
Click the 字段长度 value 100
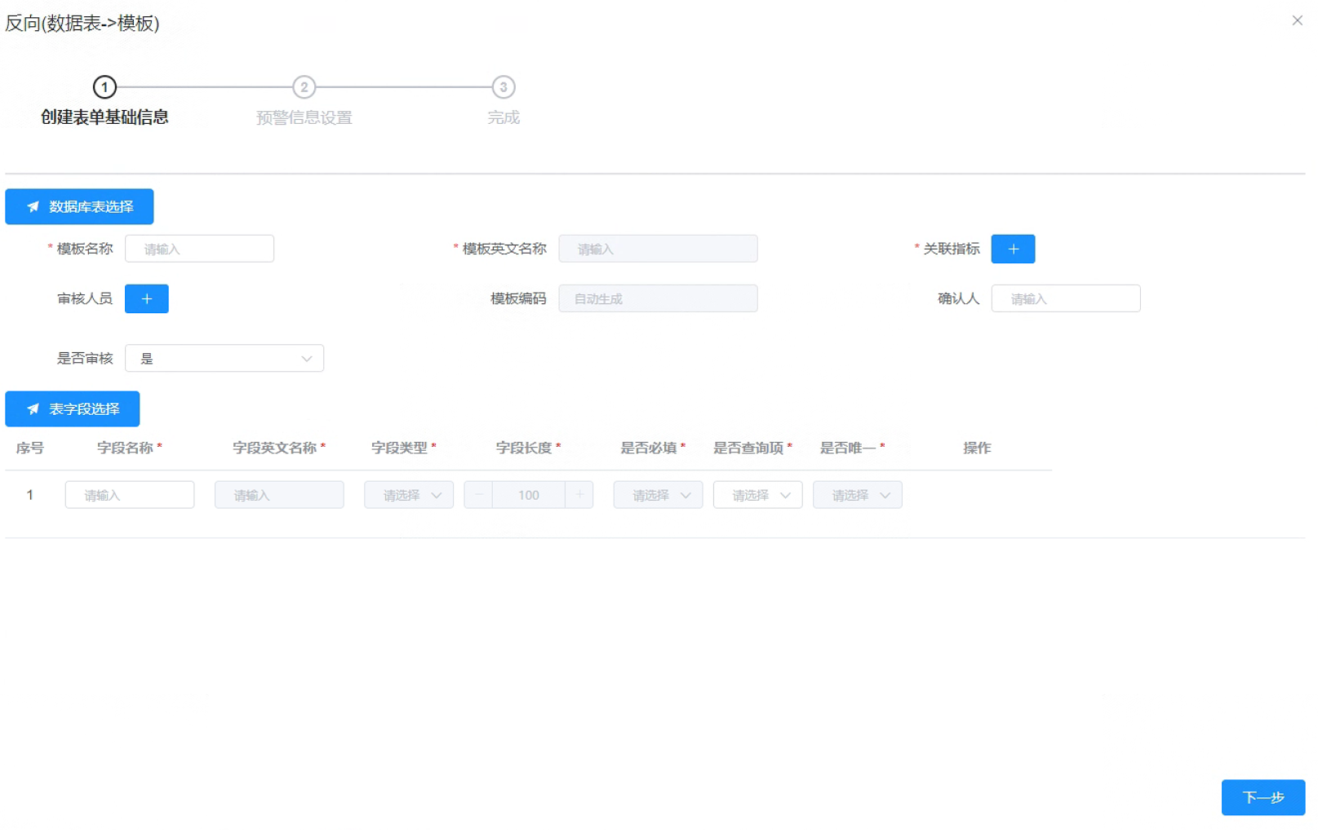point(529,495)
